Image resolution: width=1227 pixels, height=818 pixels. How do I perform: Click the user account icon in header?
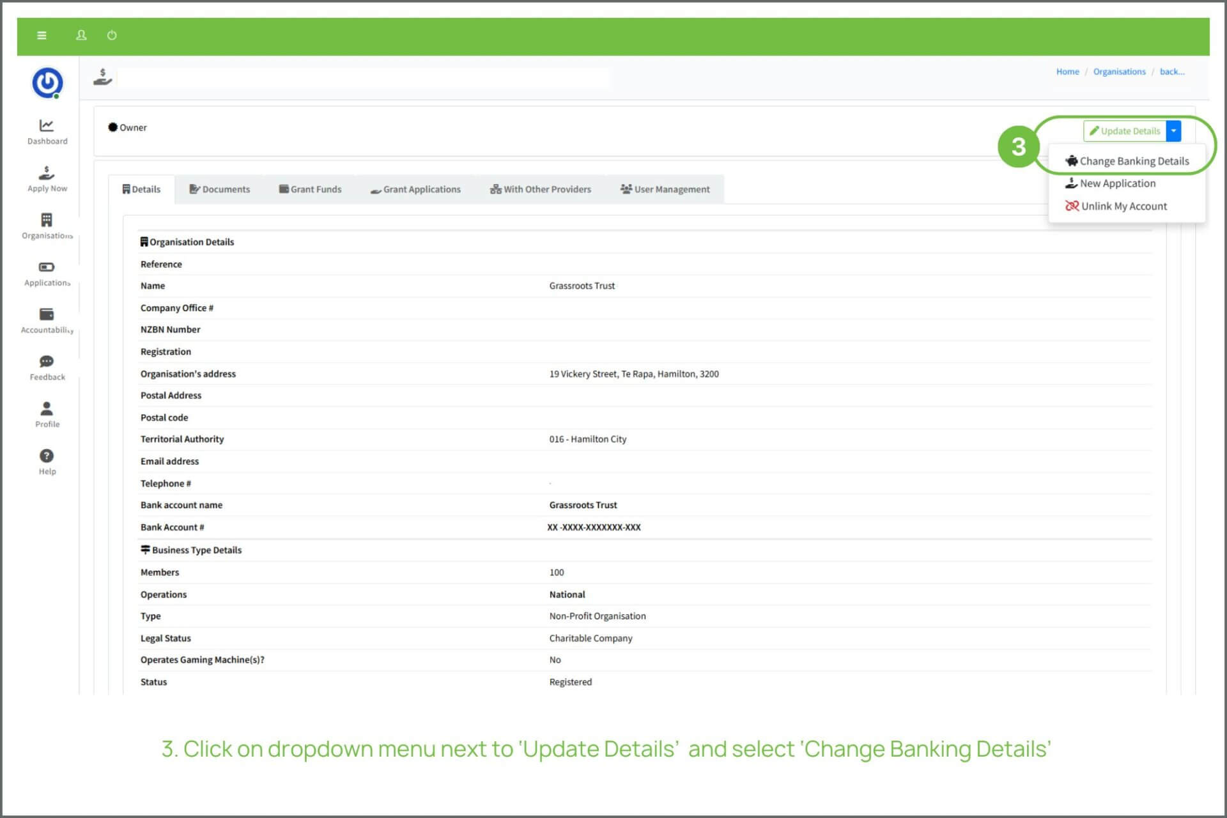click(x=81, y=36)
